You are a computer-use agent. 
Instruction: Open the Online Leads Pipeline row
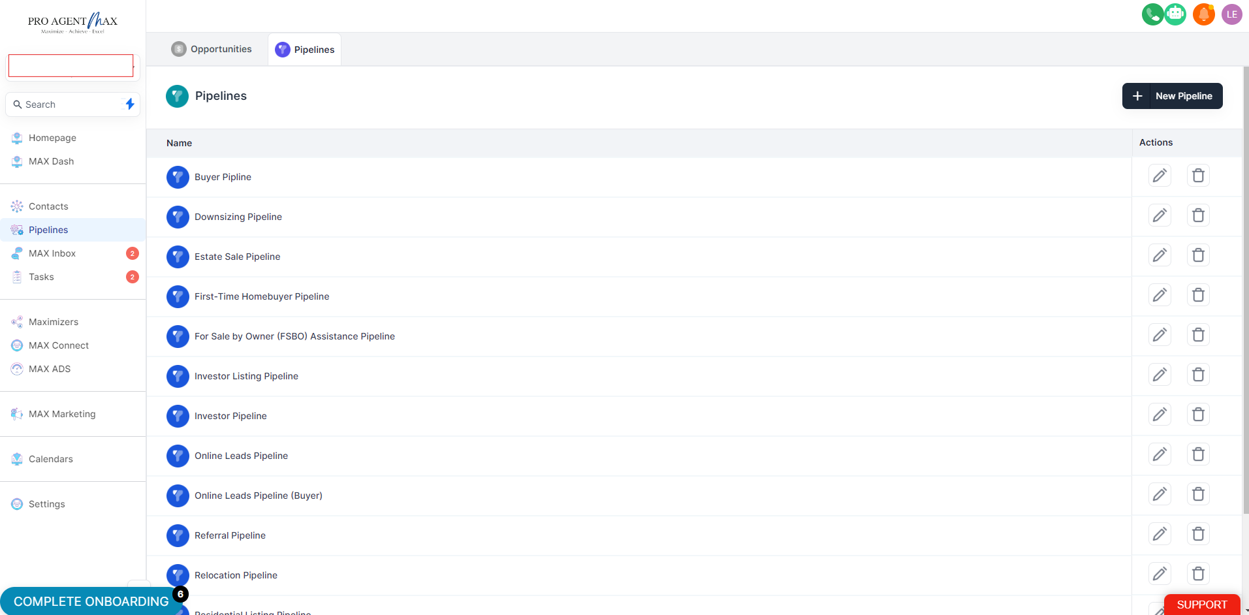click(639, 456)
